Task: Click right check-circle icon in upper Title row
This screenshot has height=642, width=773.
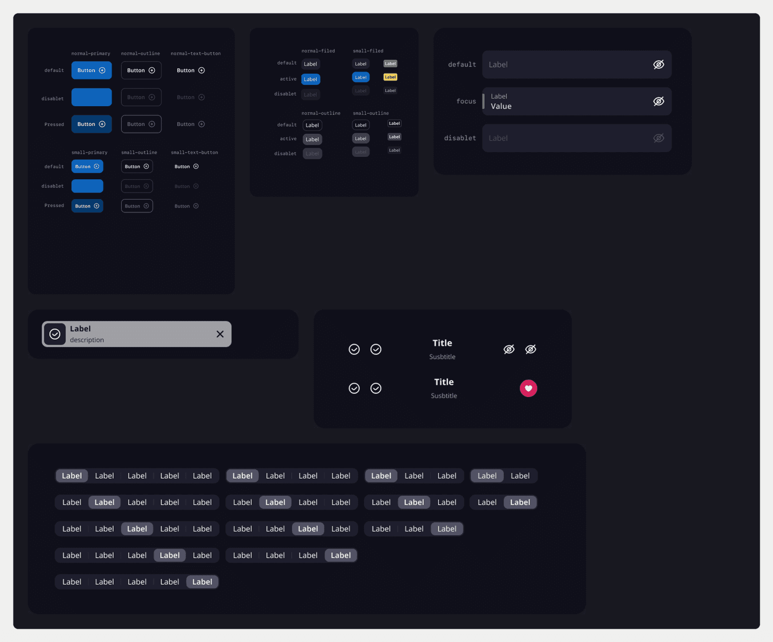Action: pyautogui.click(x=376, y=349)
